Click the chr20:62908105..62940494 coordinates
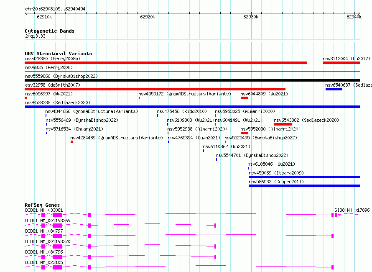The height and width of the screenshot is (272, 372). [x=55, y=9]
